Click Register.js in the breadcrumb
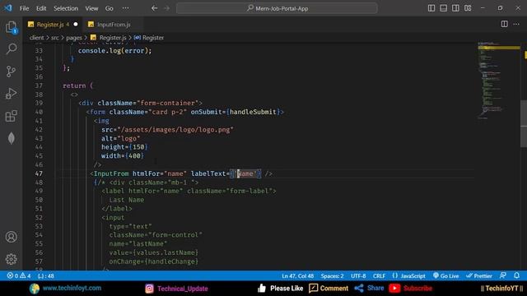 coord(110,38)
